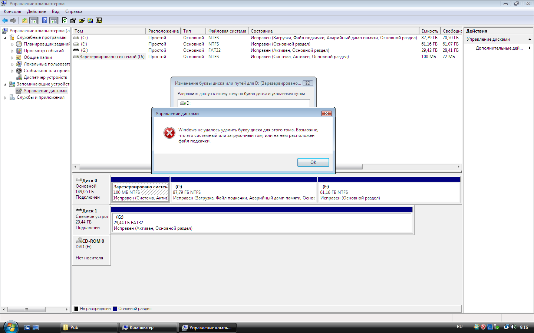Select the (G:) volume row in list
Screen dimensions: 534x333
click(267, 50)
